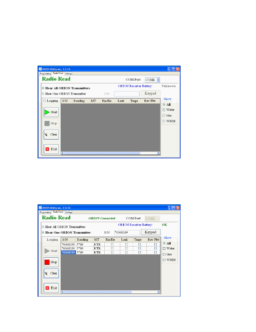Click the Exit button in bottom window
The height and width of the screenshot is (332, 256).
point(51,288)
